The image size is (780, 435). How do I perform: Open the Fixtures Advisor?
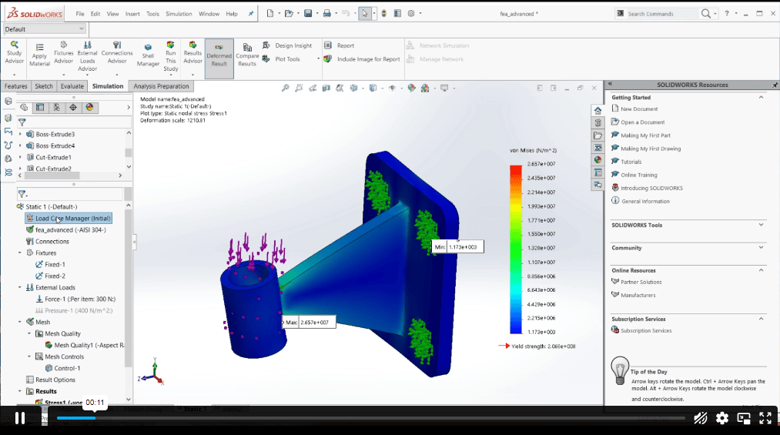click(x=64, y=52)
